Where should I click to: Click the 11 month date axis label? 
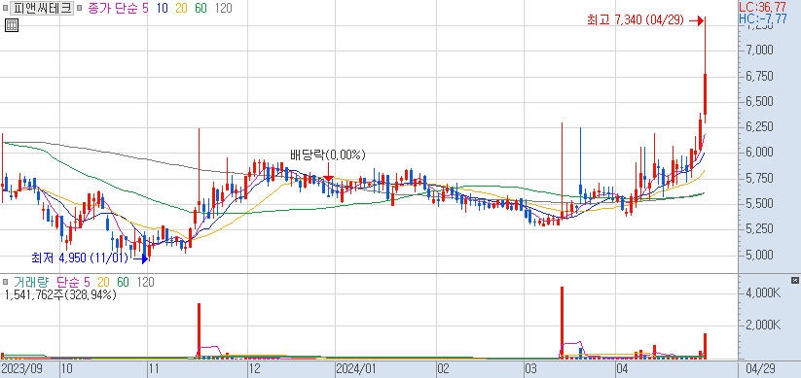tap(155, 368)
